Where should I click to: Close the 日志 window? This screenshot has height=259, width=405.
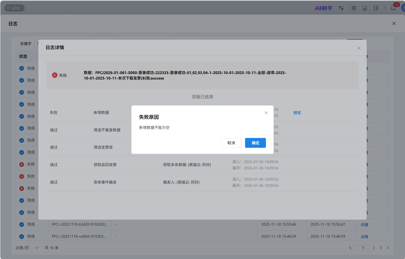pyautogui.click(x=394, y=23)
